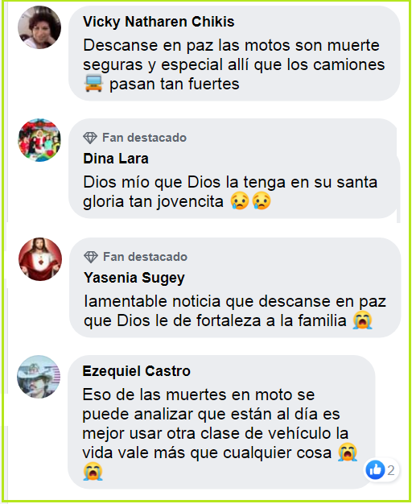Open Ezequiel Castro's avatar
Viewport: 412px width, 504px height.
tap(39, 377)
